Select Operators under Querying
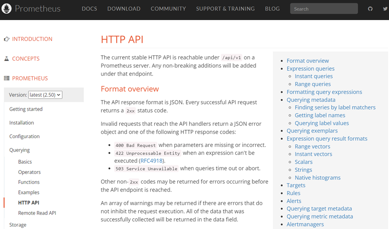Viewport: 389px width, 229px height. point(30,172)
